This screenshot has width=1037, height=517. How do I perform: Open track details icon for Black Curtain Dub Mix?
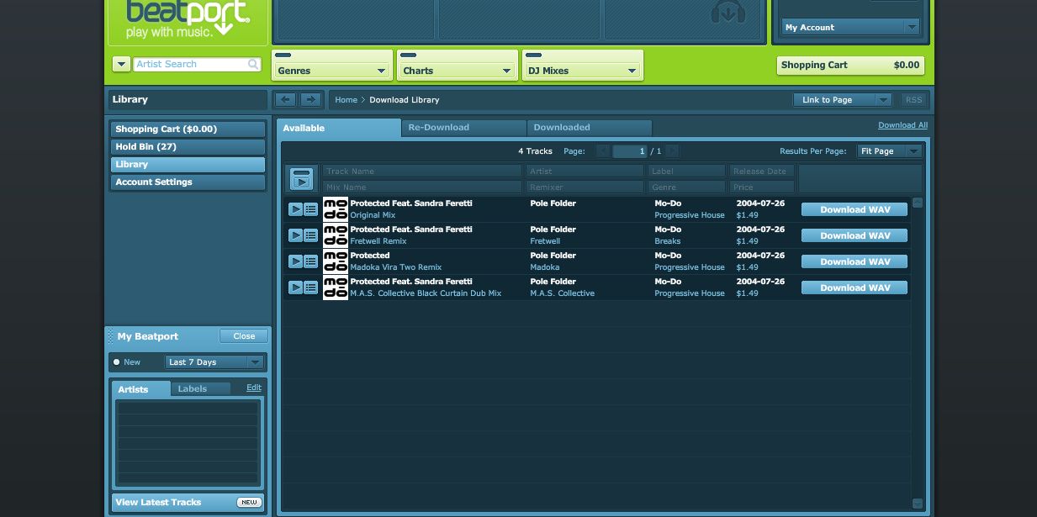click(311, 288)
